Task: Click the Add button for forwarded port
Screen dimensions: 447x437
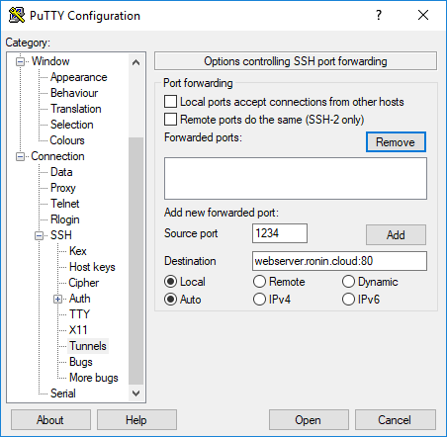Action: (x=396, y=235)
